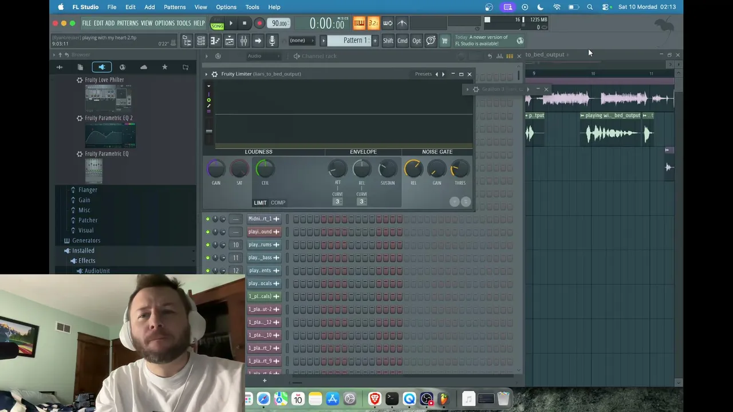Open the Brave browser dock icon
733x412 pixels.
pyautogui.click(x=375, y=399)
